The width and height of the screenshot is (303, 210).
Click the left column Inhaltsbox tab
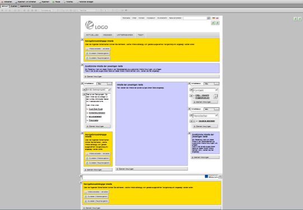coord(89,83)
